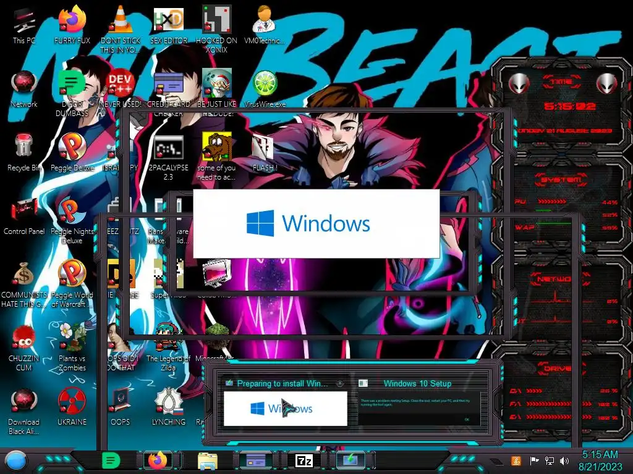Close the 'Preparing to install' preview
633x474 pixels.
tap(340, 383)
